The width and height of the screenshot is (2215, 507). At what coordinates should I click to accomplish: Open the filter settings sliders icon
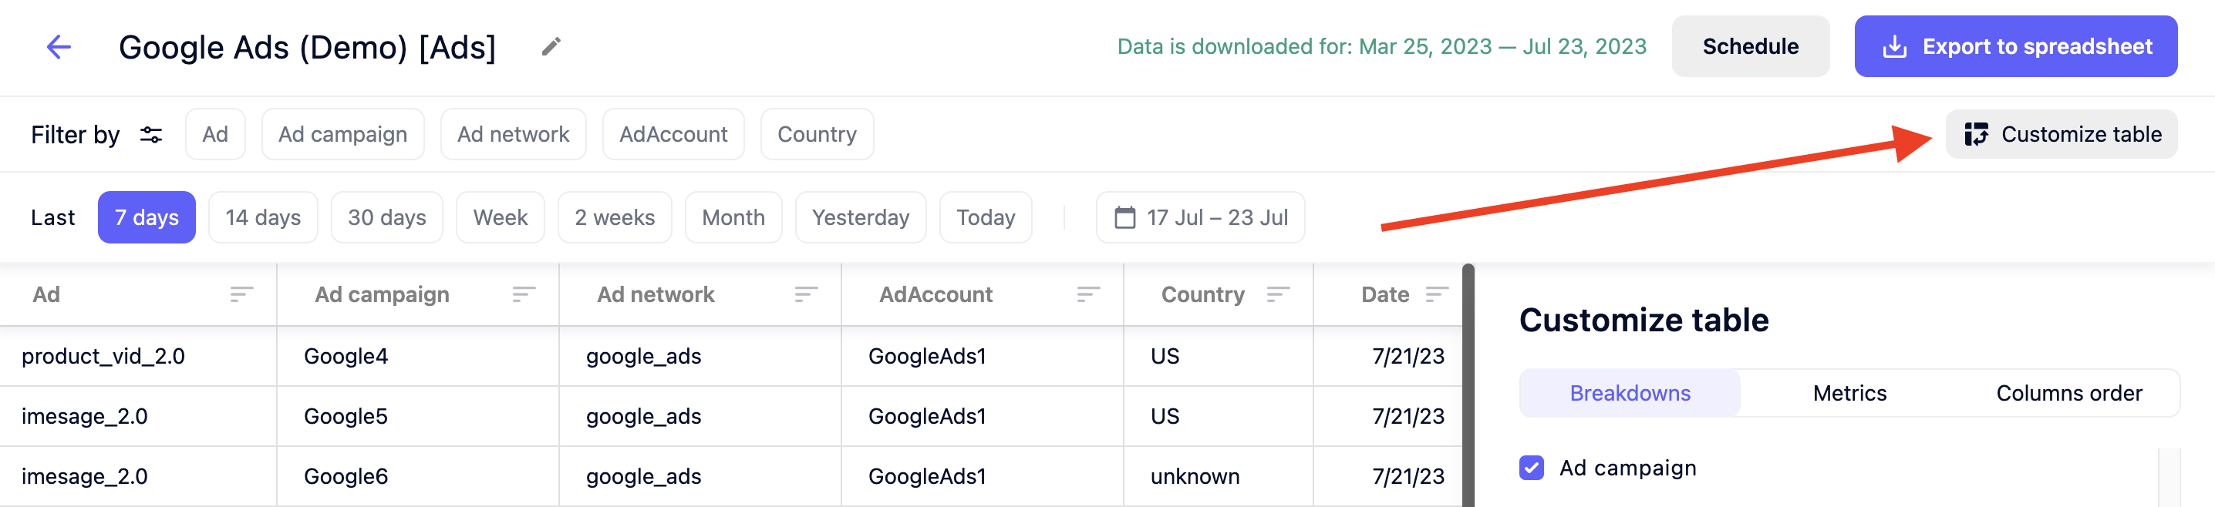pyautogui.click(x=150, y=134)
